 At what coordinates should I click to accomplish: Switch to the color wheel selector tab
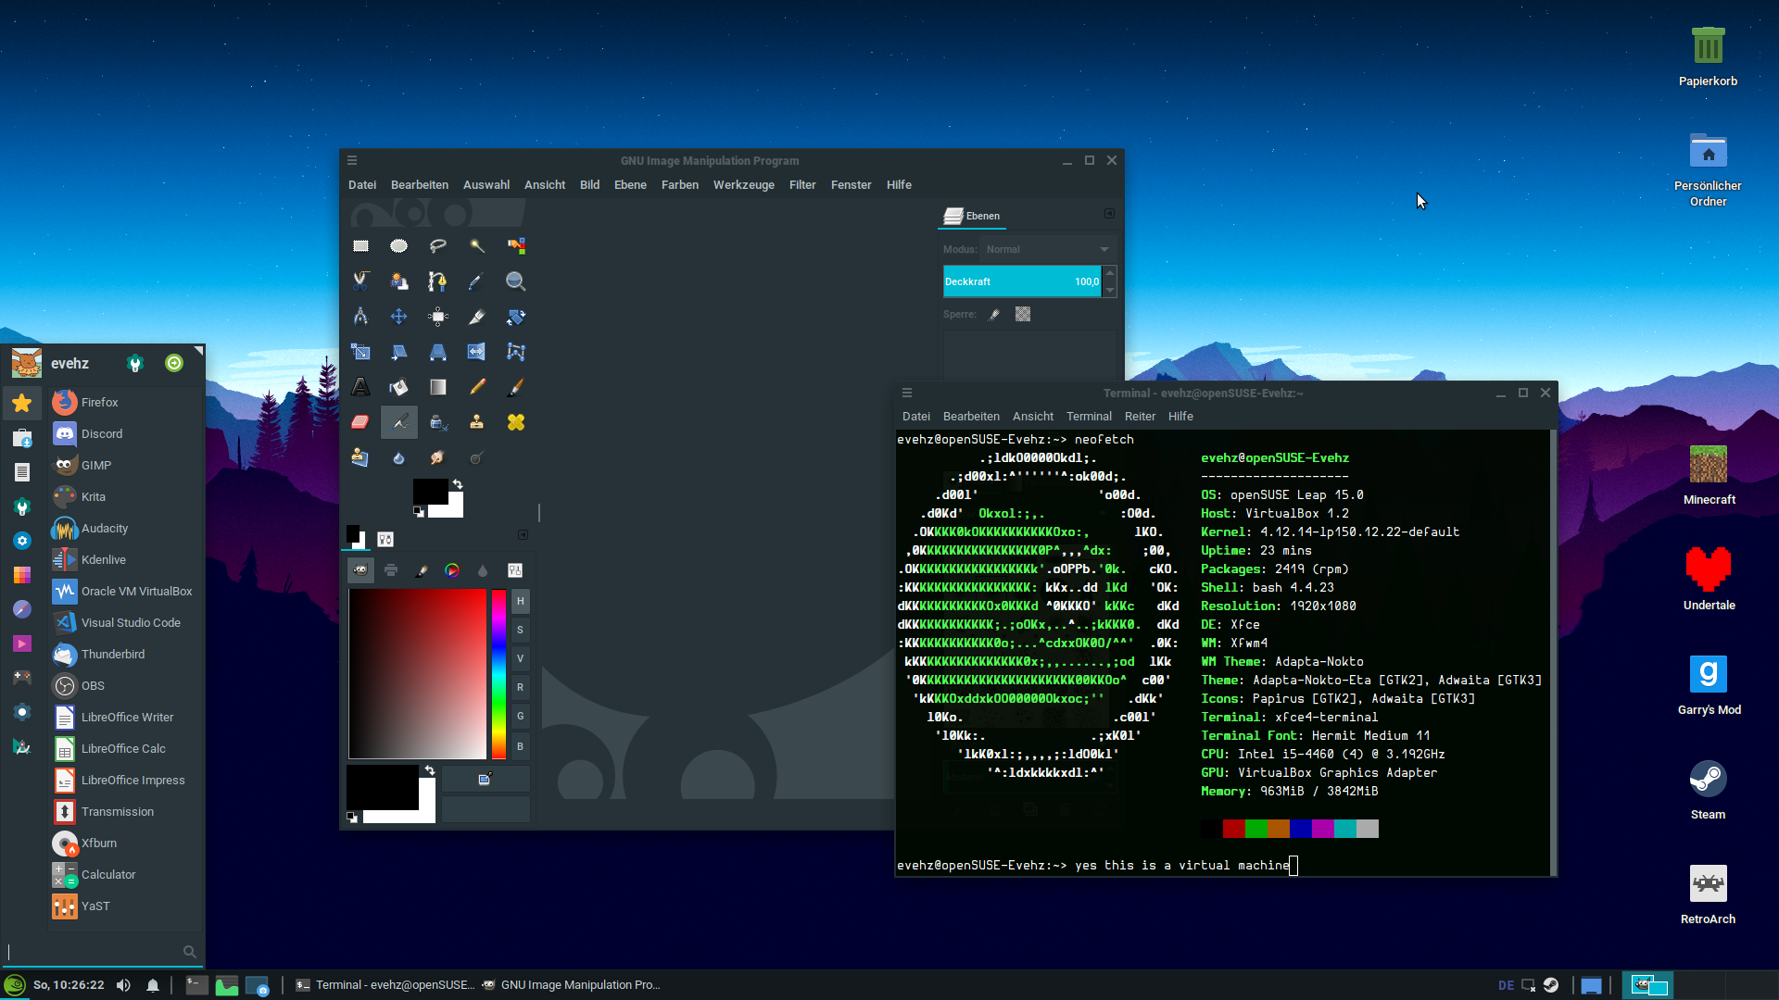[x=452, y=570]
